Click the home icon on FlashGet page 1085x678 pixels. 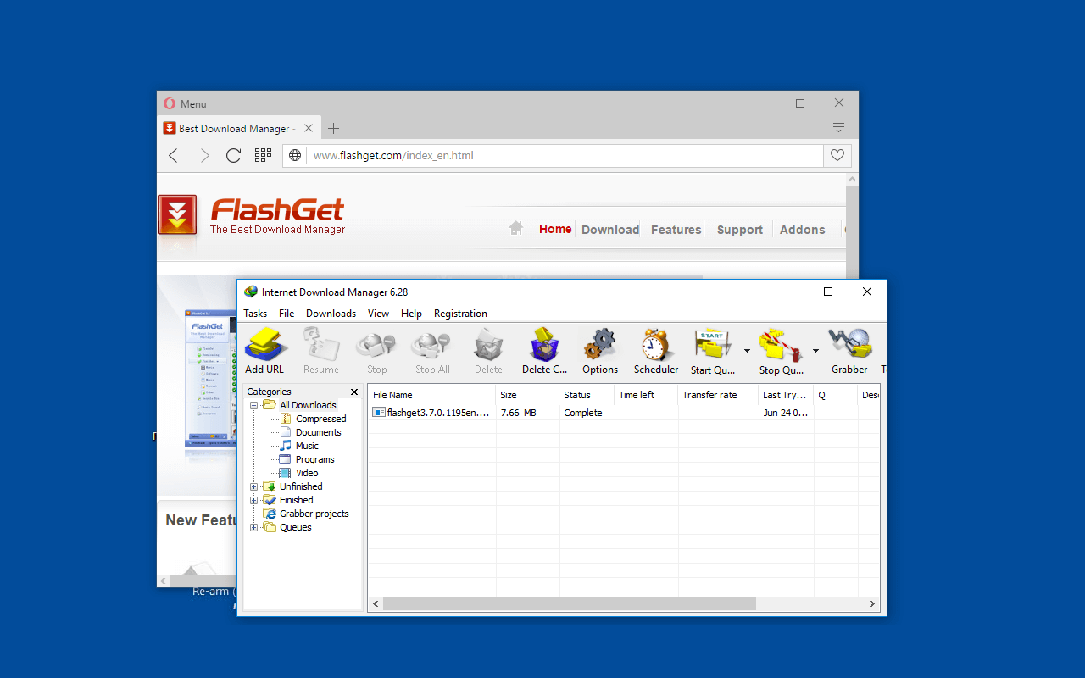tap(516, 228)
